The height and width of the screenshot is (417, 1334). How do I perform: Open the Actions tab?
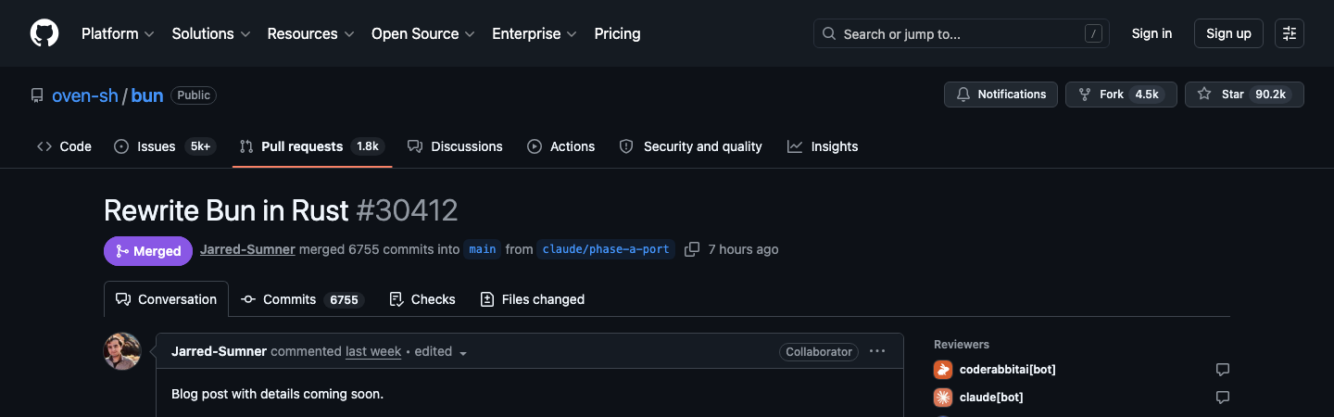[560, 146]
